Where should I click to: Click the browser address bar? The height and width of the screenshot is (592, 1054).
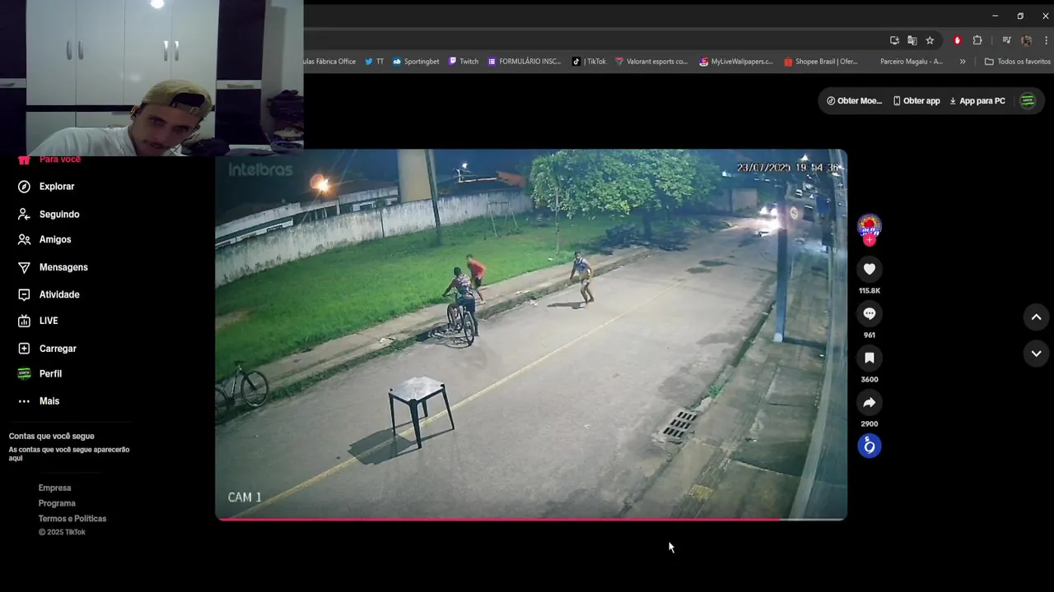[x=593, y=40]
